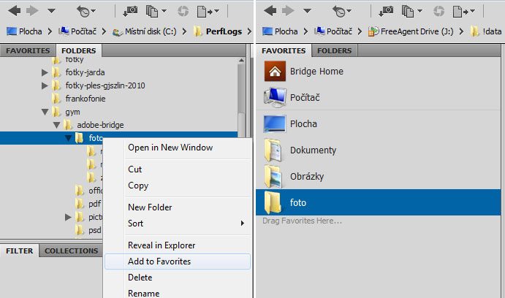Screen dimensions: 505x298
Task: Expand the fotky-ples-gjszlin-2010 folder
Action: point(45,85)
